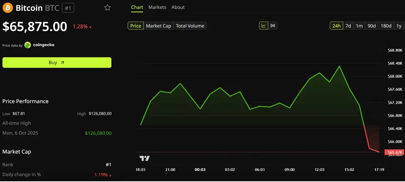
Task: Click the red 1.28% price change indicator
Action: pos(82,26)
